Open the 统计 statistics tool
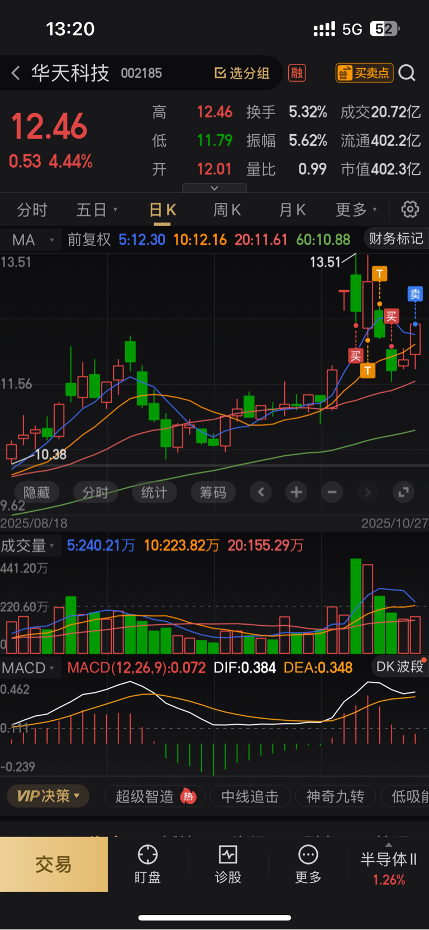The height and width of the screenshot is (930, 429). [x=154, y=493]
